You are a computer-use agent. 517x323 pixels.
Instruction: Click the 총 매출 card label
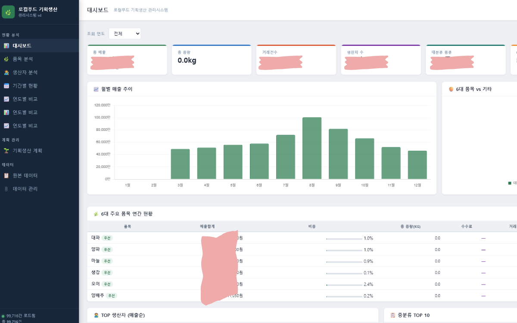click(x=99, y=52)
